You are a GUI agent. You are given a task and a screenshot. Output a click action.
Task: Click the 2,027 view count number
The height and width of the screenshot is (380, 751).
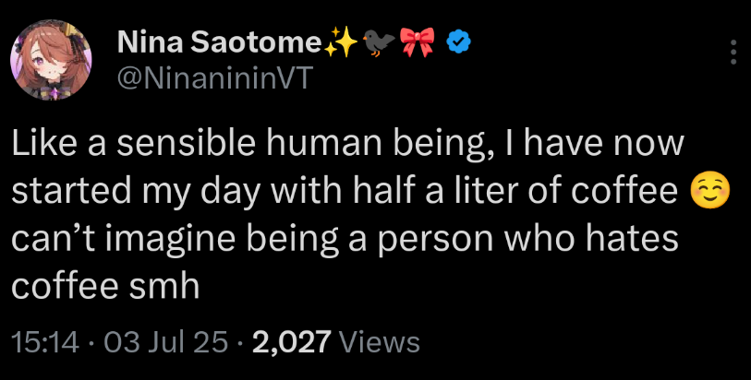pos(290,342)
